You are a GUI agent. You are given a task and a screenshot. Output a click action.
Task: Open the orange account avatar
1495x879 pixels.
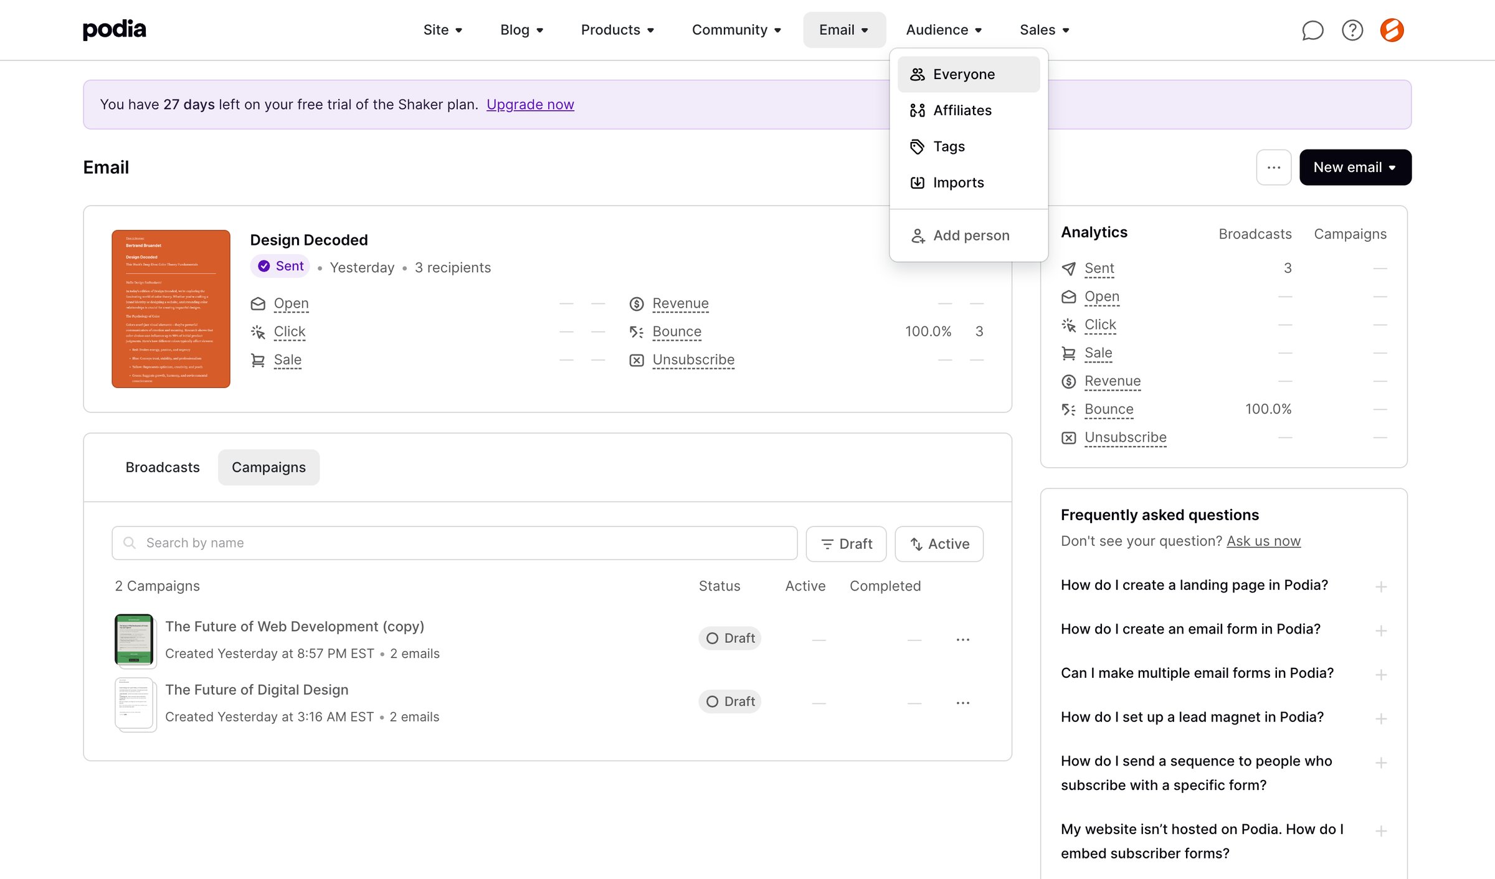pos(1392,30)
